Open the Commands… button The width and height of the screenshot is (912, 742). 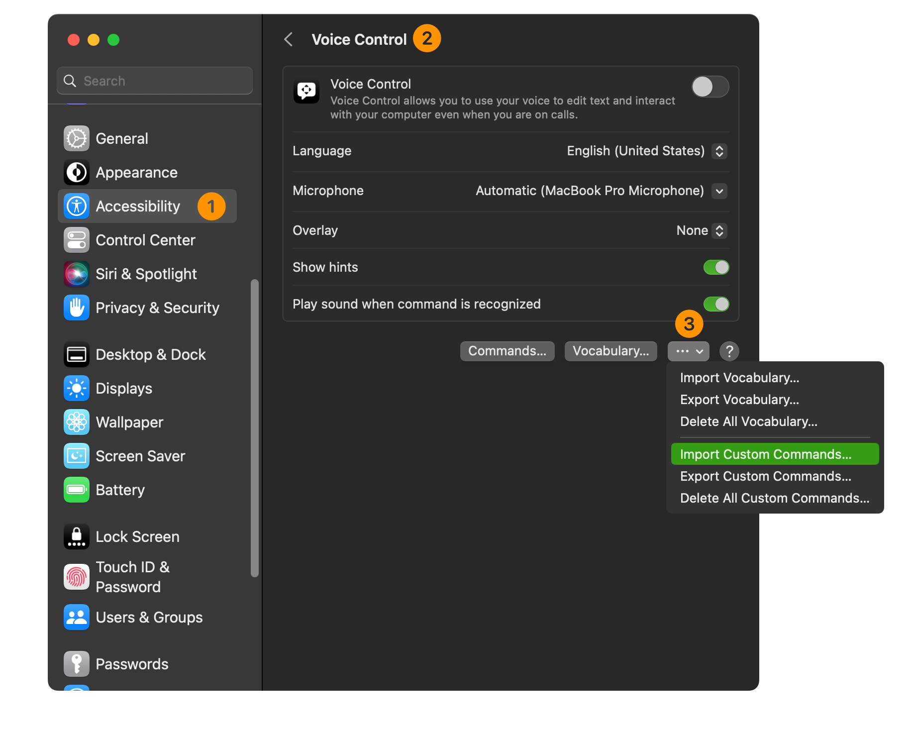coord(507,351)
